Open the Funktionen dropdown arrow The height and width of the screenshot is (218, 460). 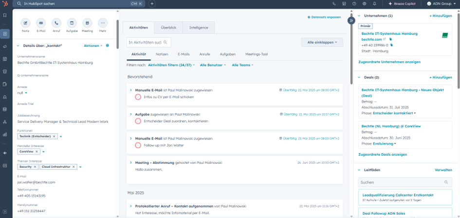point(61,137)
